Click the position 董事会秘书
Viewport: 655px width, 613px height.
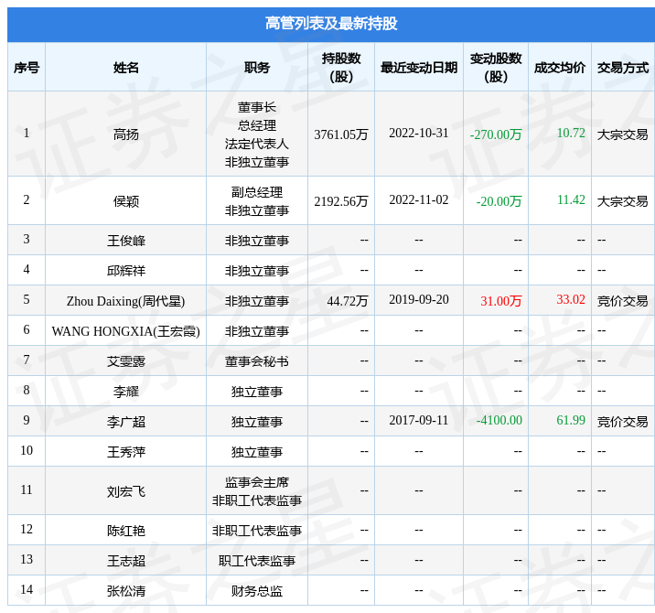(257, 361)
